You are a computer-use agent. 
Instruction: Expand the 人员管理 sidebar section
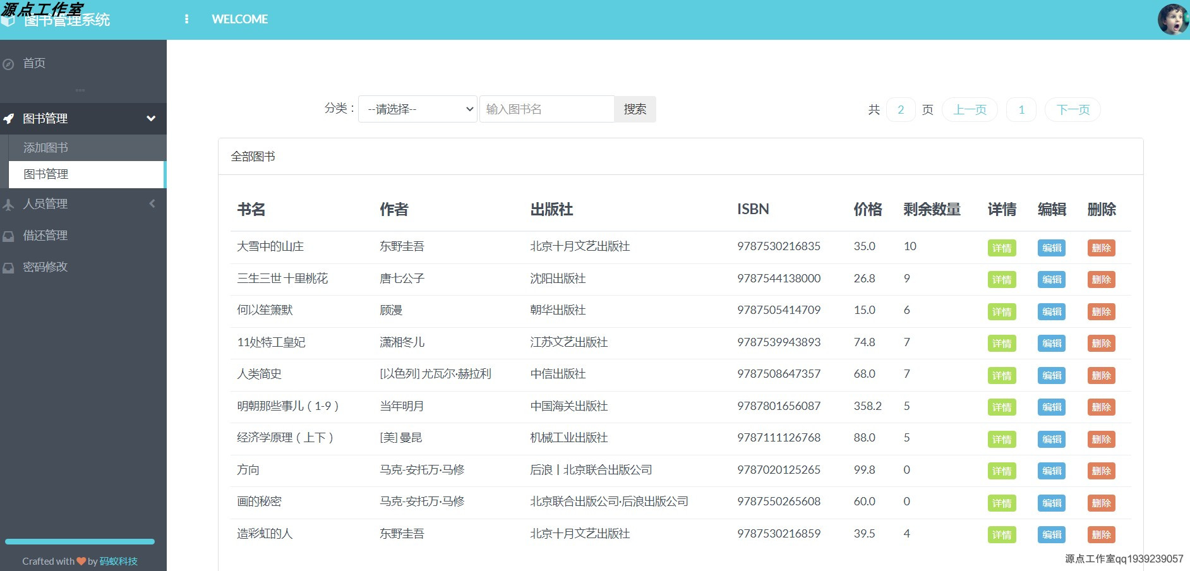click(152, 204)
